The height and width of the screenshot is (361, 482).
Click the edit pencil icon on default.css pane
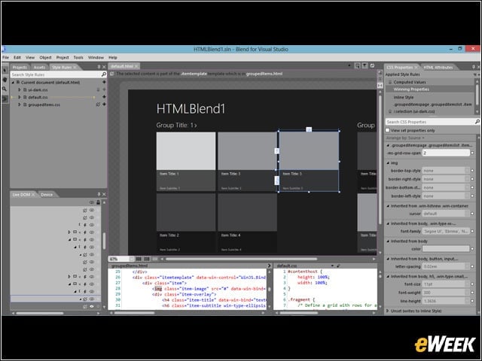click(338, 265)
